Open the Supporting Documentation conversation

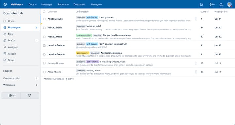[117, 35]
